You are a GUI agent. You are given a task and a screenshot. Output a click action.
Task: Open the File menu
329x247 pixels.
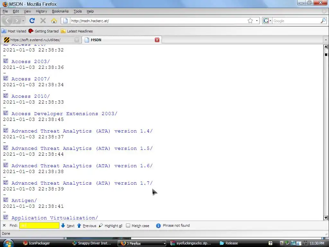(x=5, y=11)
